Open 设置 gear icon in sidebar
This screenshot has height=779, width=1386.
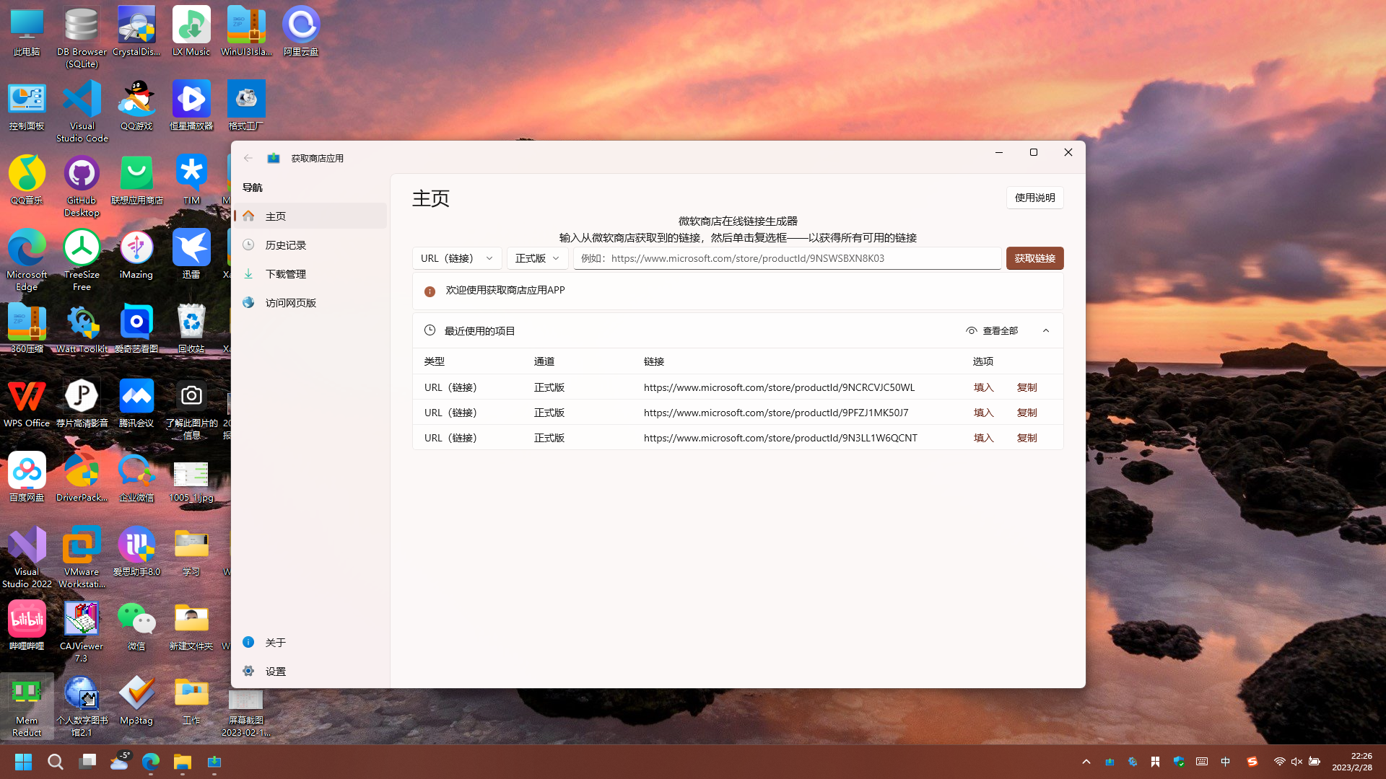coord(248,671)
